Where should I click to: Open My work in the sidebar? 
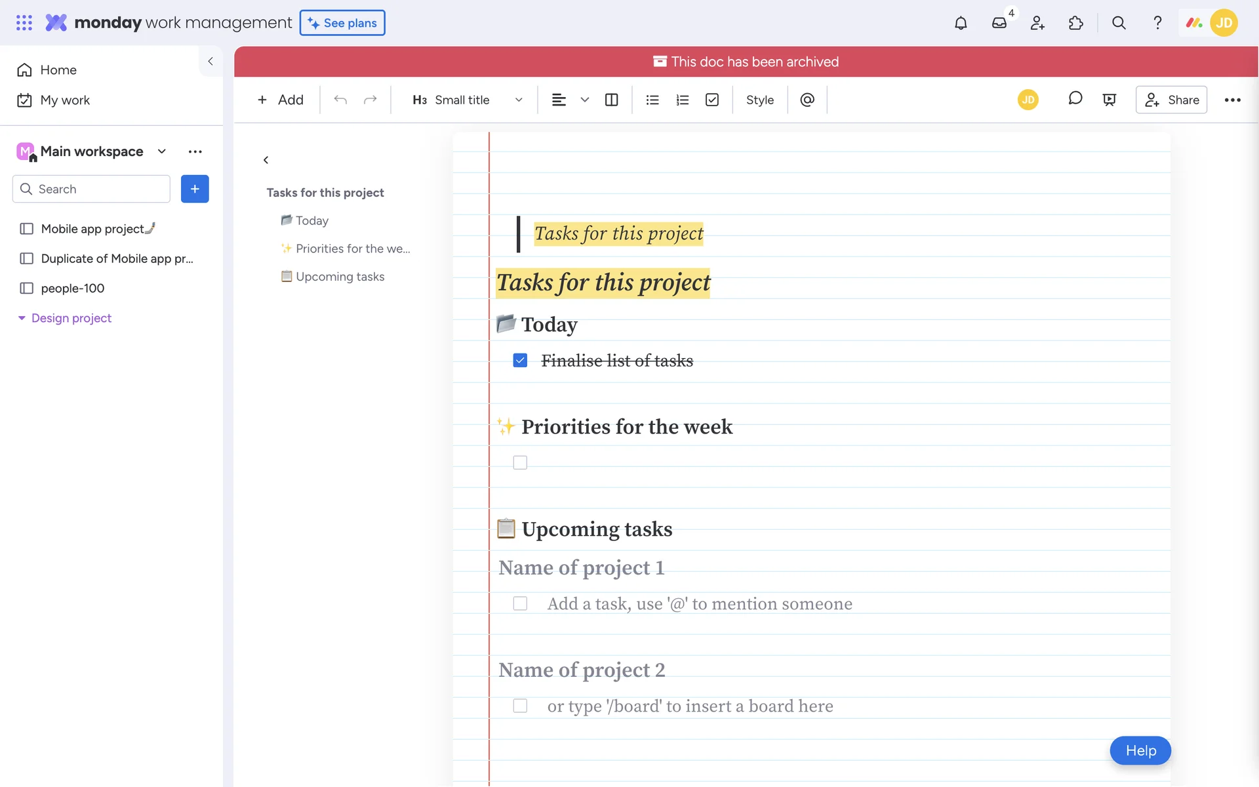pos(64,100)
